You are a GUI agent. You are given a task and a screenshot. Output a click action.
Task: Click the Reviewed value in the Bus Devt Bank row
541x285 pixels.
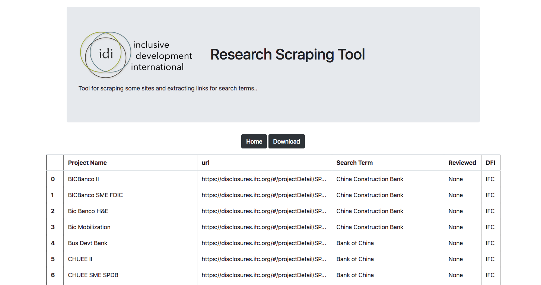click(456, 243)
